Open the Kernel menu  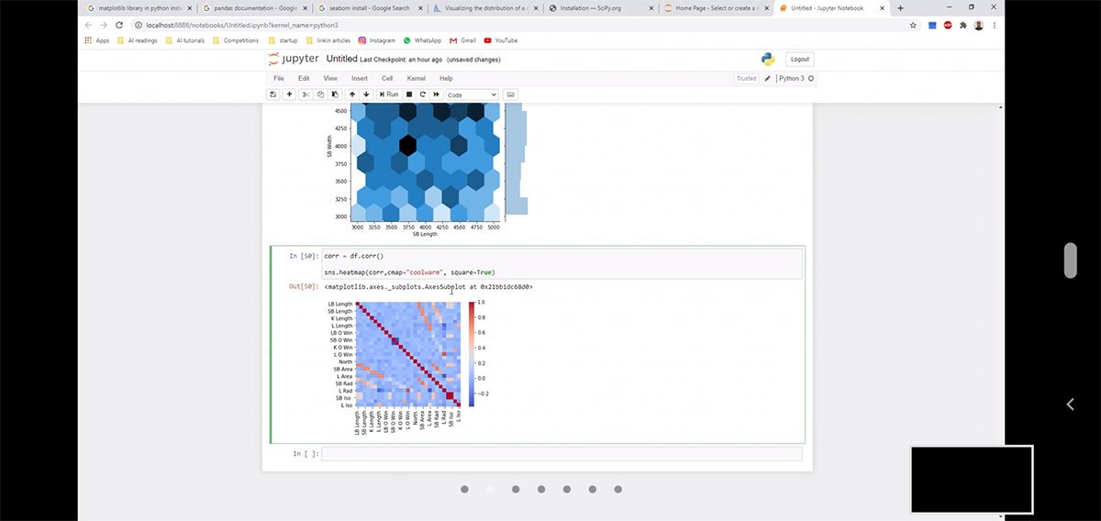coord(417,78)
